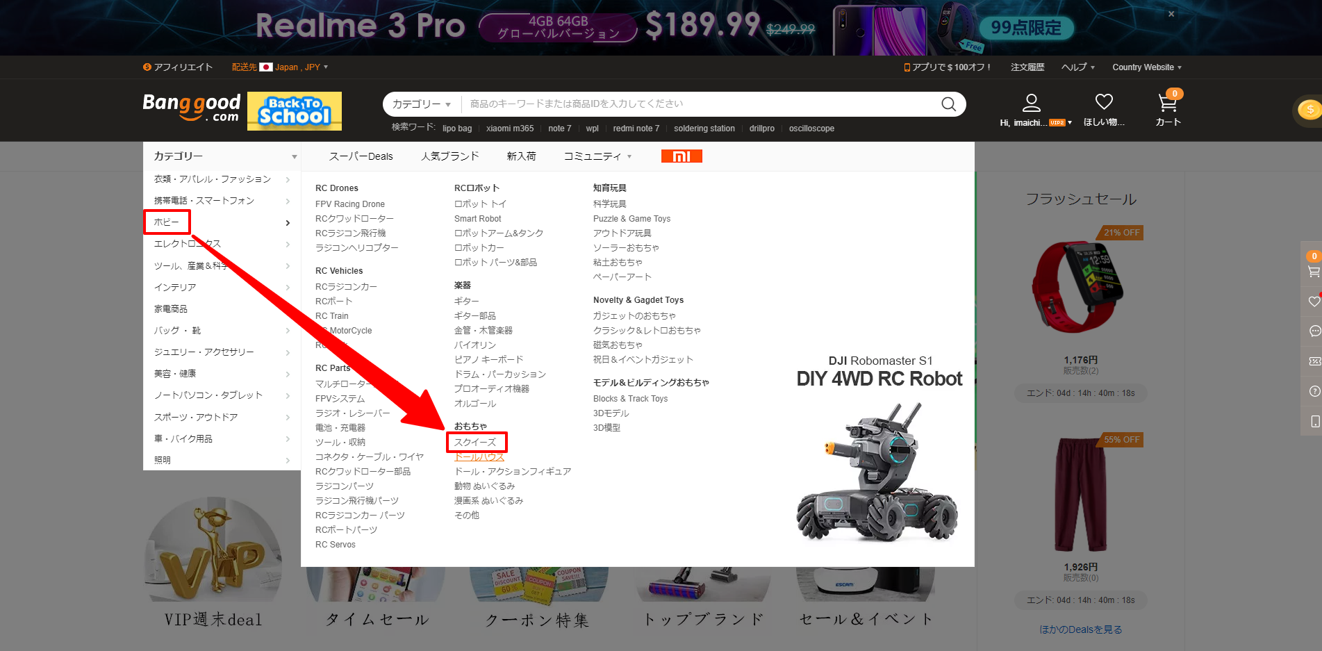This screenshot has width=1322, height=651.
Task: Open the Back To School badge
Action: point(295,111)
